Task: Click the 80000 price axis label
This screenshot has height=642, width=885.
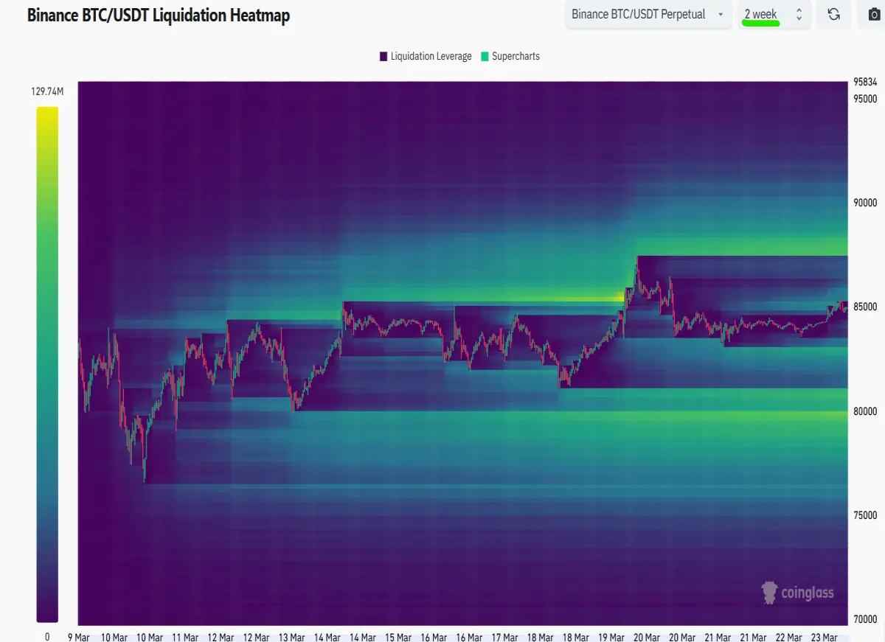Action: (865, 411)
